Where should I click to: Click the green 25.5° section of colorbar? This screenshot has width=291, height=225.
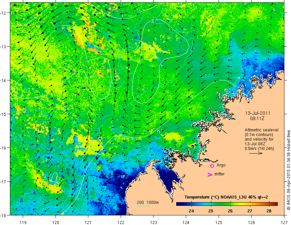pos(221,204)
